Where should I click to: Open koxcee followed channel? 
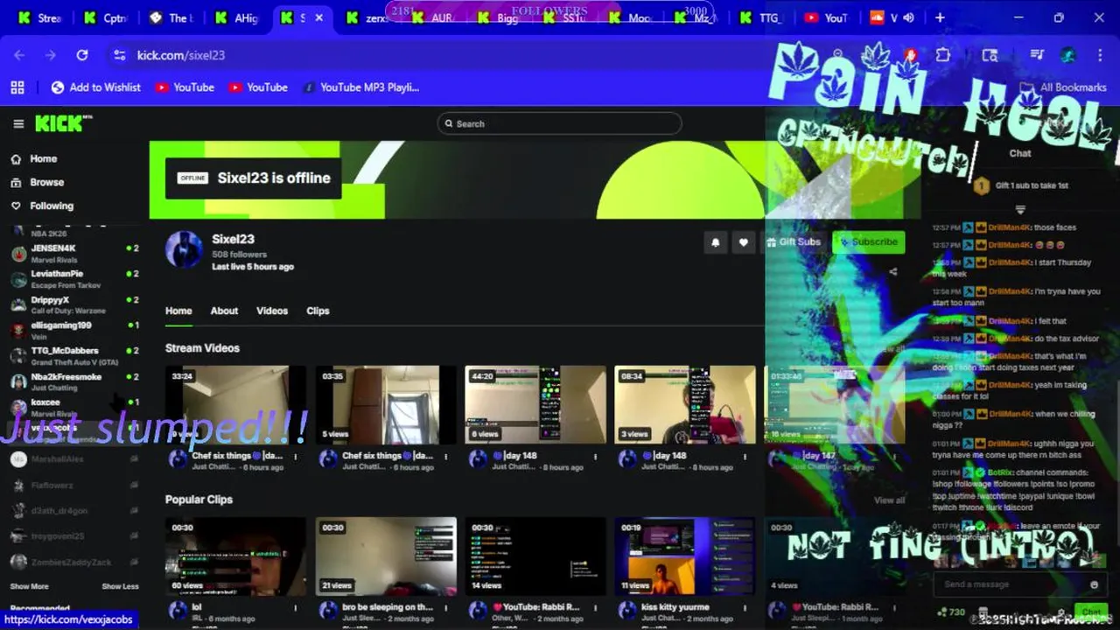(x=73, y=407)
